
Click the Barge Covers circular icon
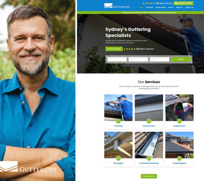click(x=179, y=121)
